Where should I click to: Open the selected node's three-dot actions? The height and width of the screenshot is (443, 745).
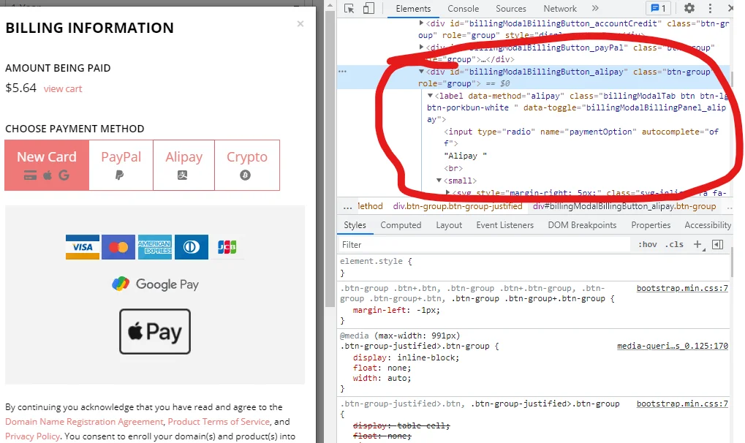[343, 72]
